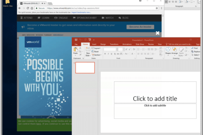Click the 'here' link in cookie notice
Screen dimensions: 203x135
(39, 124)
